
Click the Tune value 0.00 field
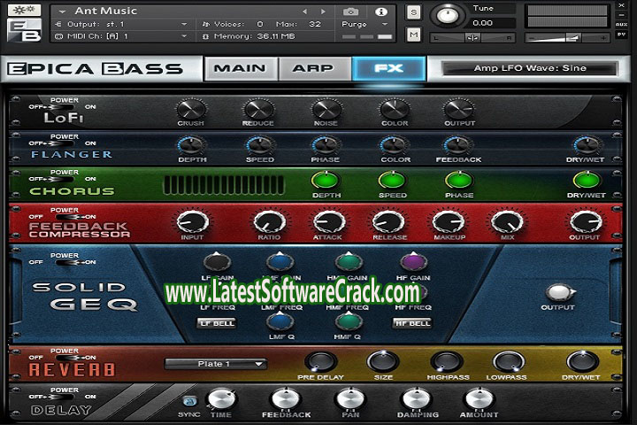tap(491, 23)
